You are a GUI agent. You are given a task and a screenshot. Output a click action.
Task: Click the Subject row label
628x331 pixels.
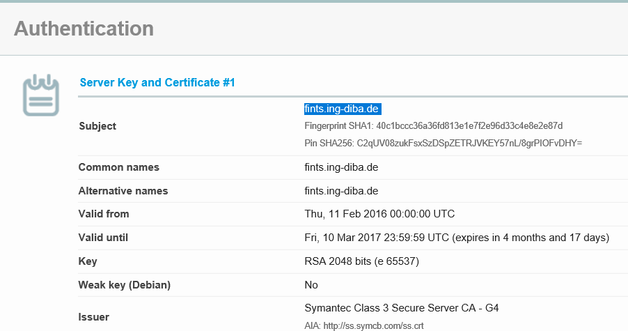97,126
